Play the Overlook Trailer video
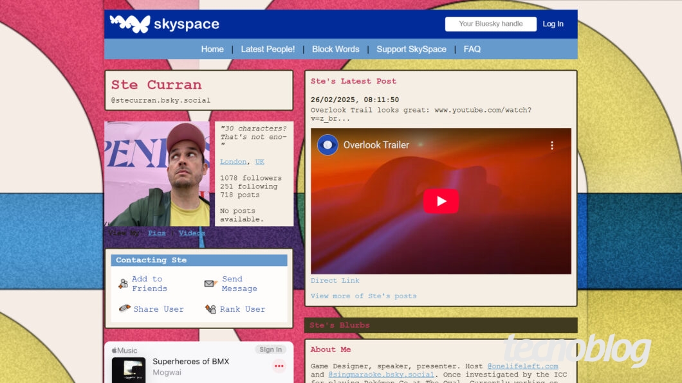 click(441, 201)
